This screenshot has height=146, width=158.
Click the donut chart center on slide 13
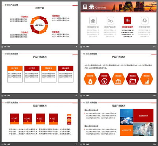coord(39,25)
